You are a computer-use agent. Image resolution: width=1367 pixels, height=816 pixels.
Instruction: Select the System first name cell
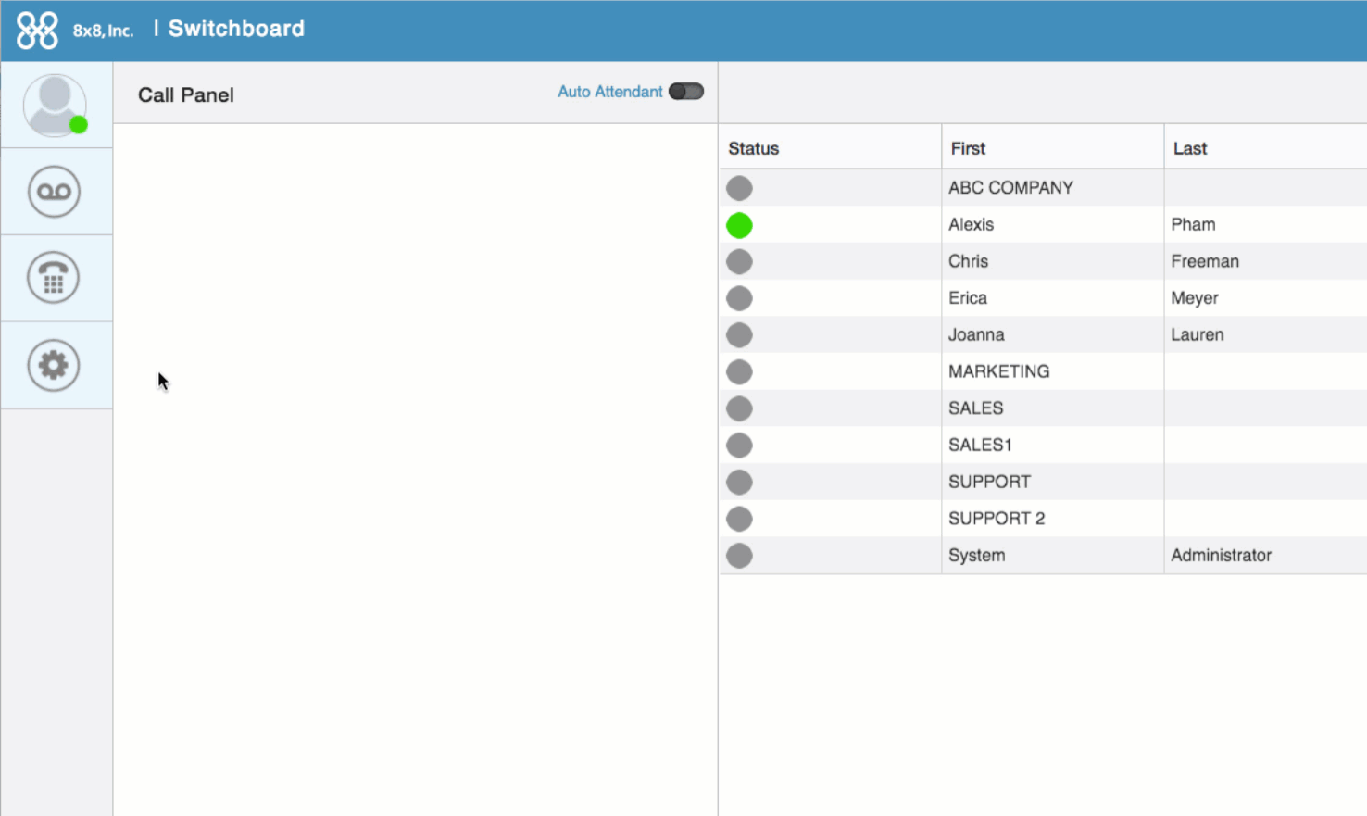click(x=976, y=556)
